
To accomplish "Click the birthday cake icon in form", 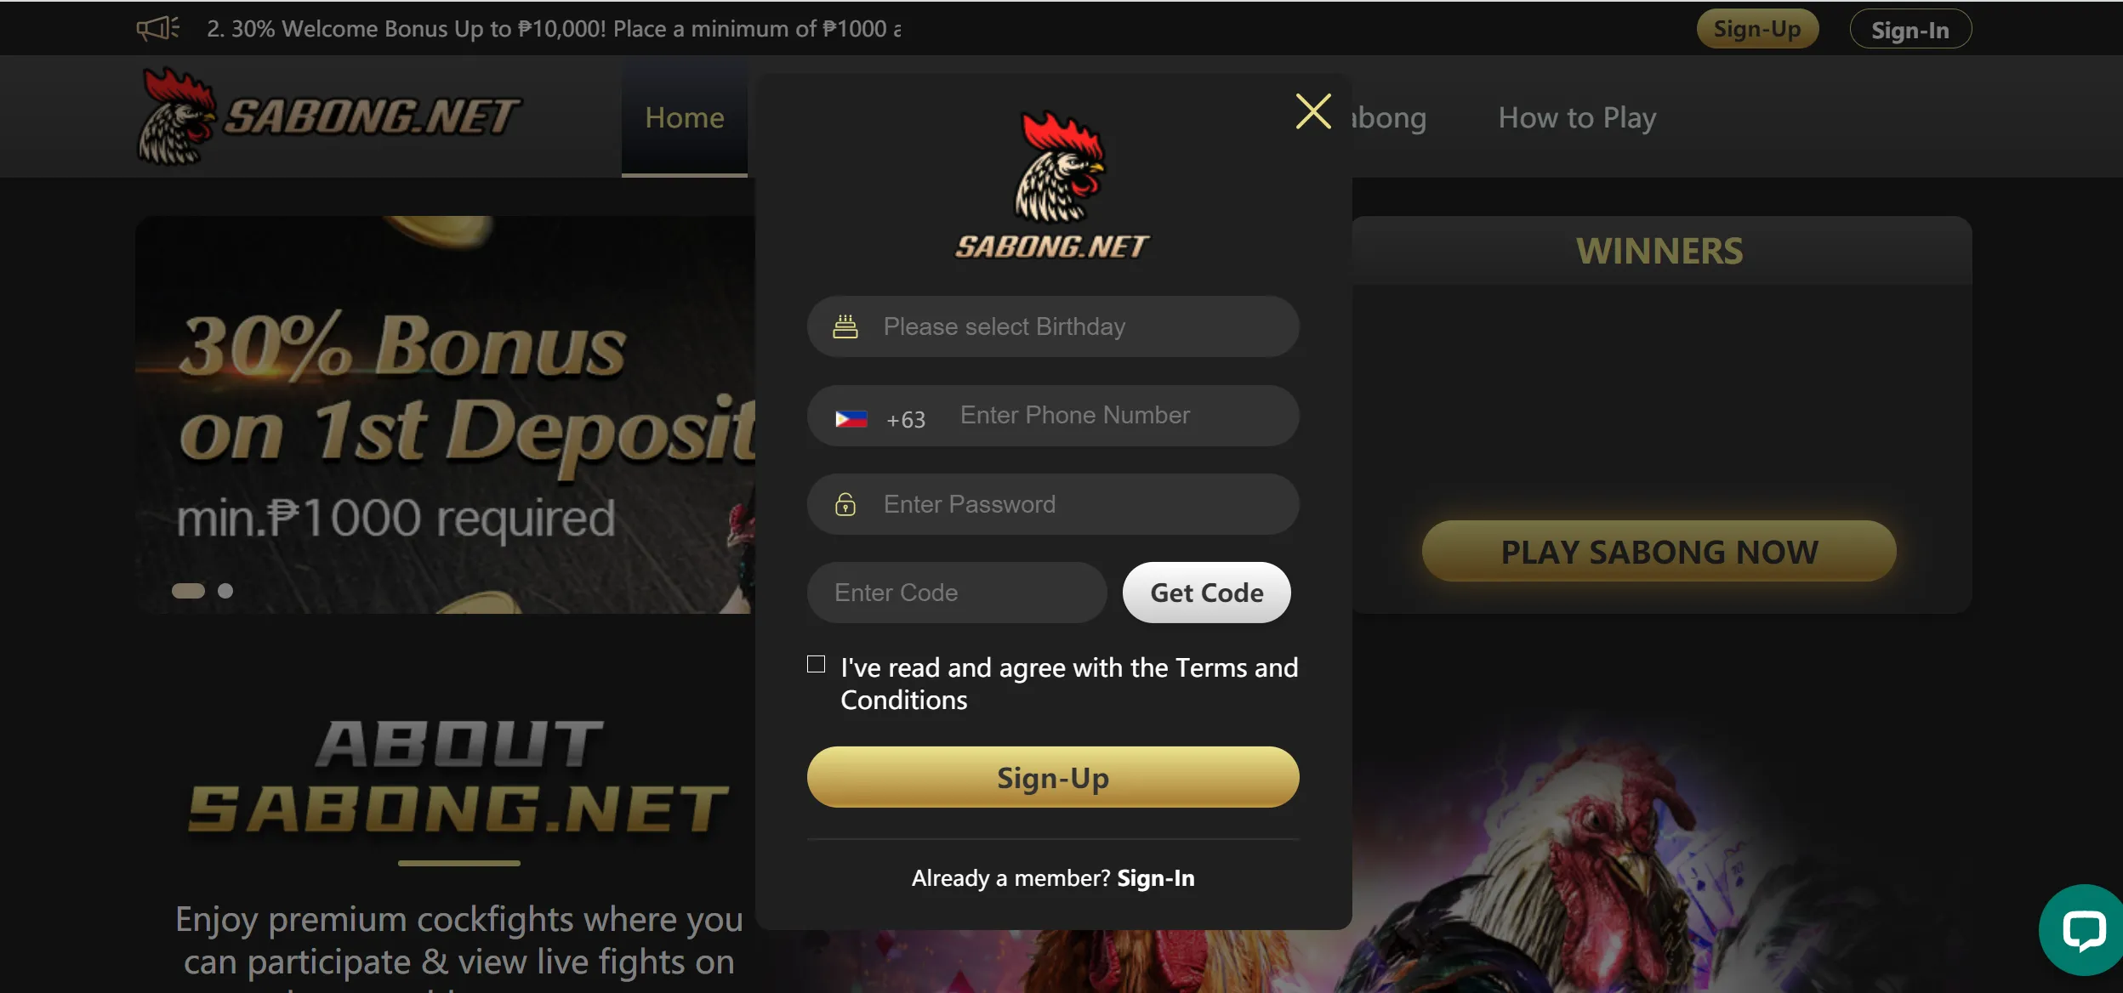I will pos(845,326).
